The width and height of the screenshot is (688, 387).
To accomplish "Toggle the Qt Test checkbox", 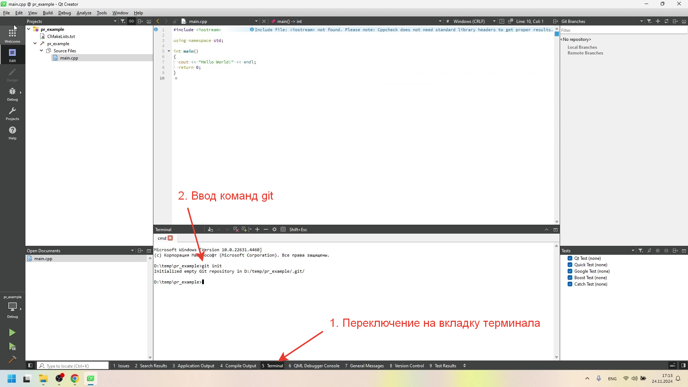I will coord(570,258).
